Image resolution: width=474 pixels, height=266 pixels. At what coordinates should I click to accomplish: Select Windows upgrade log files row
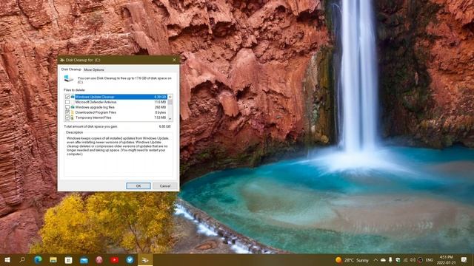click(x=116, y=107)
